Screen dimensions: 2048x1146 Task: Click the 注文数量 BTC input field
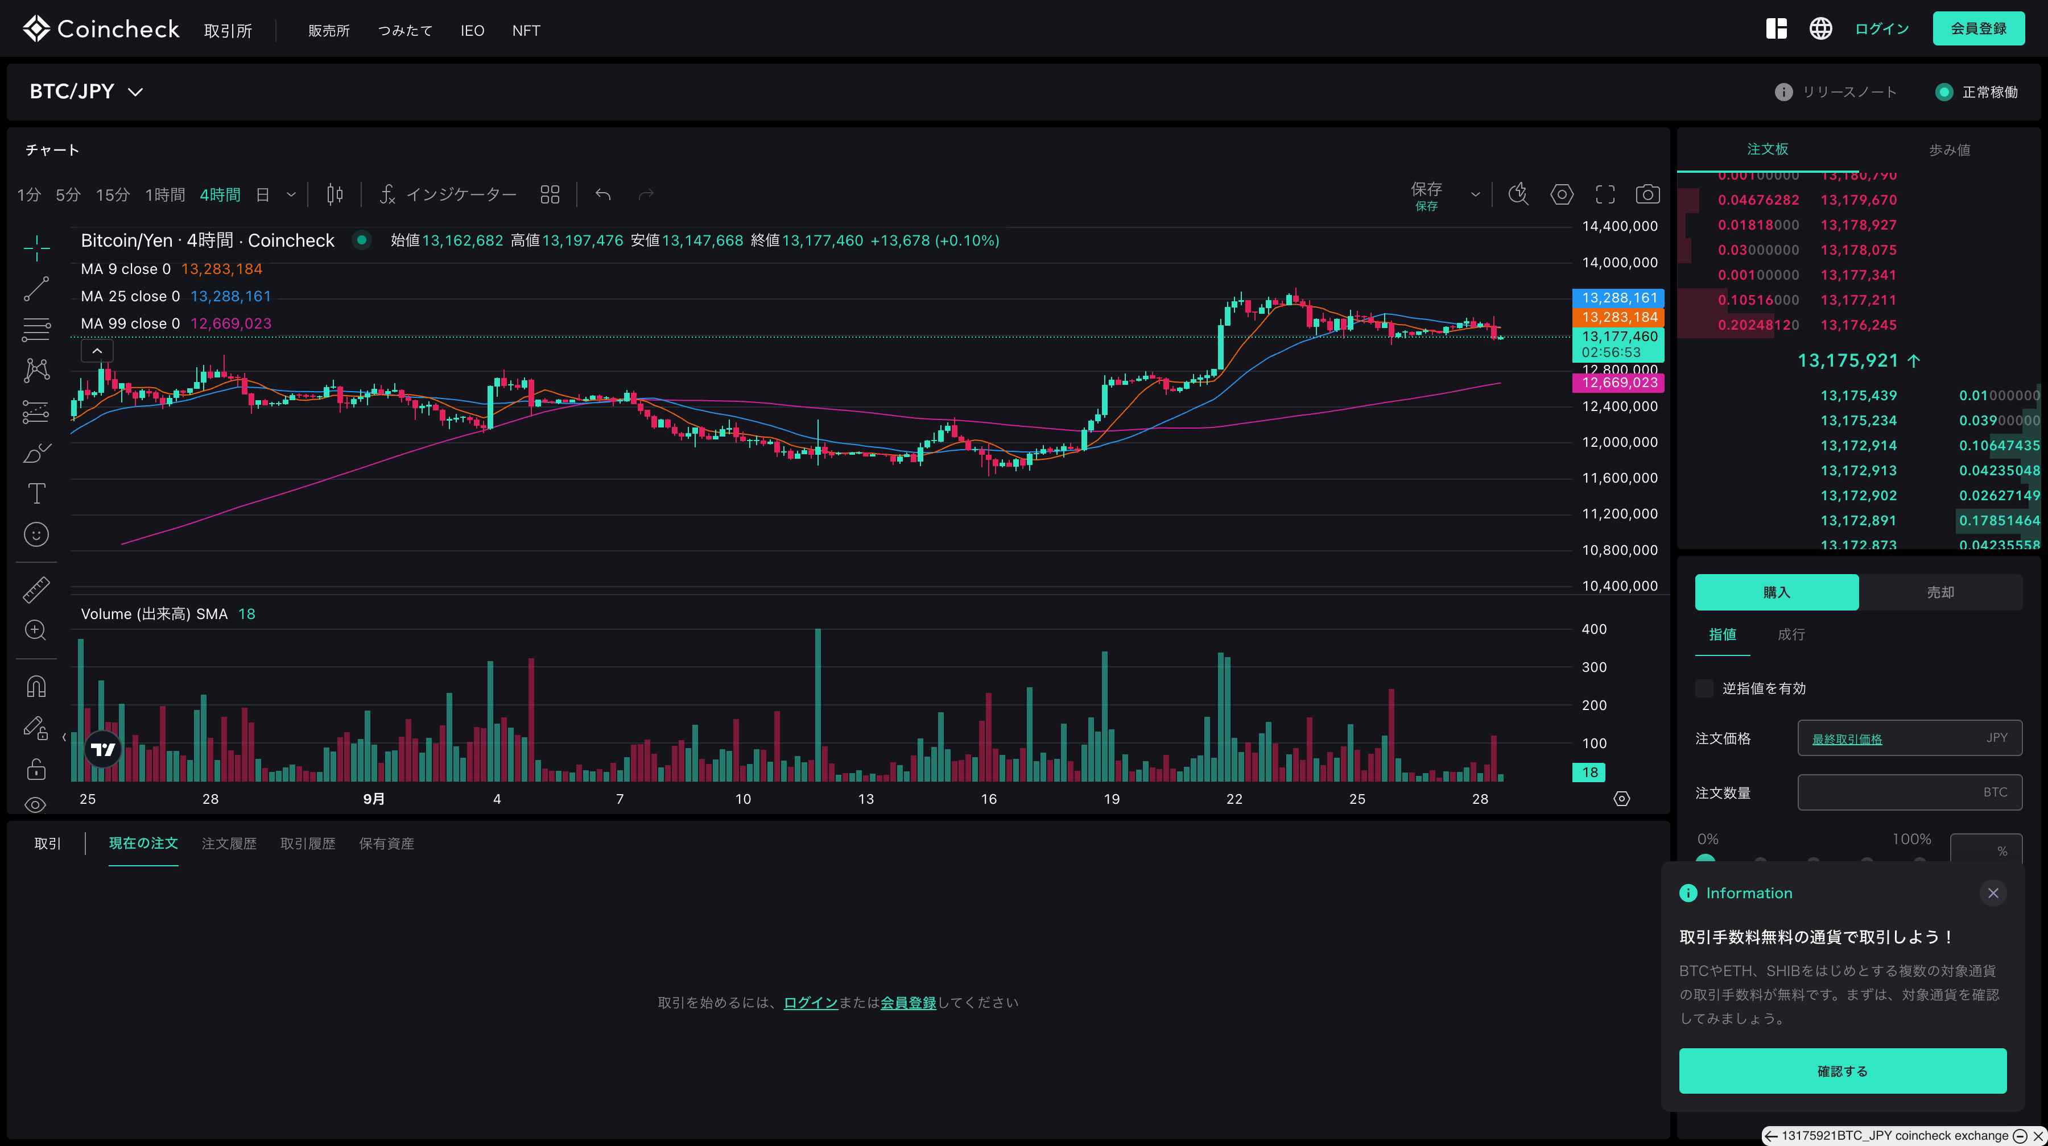(x=1910, y=792)
